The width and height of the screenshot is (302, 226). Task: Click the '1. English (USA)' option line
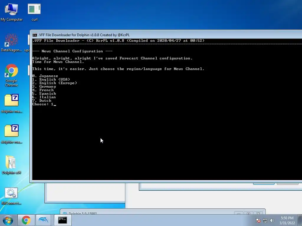51,79
